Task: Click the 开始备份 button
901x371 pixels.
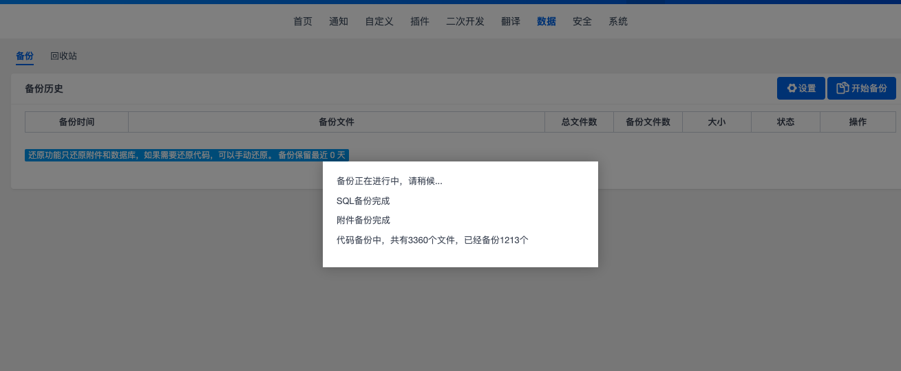Action: click(862, 88)
